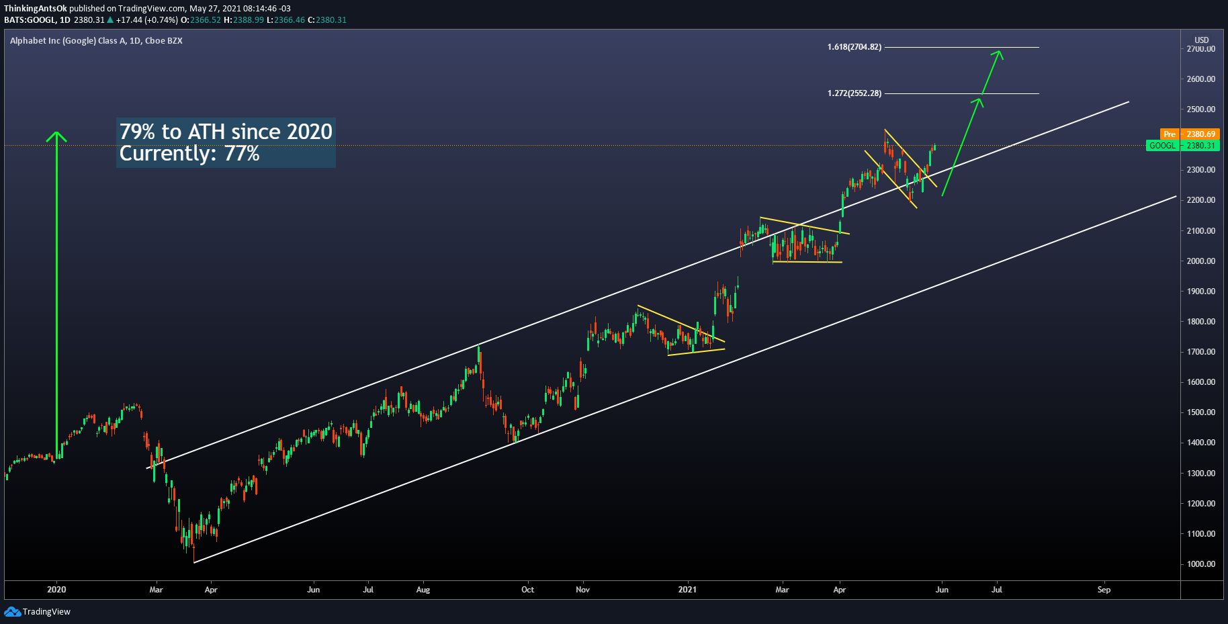Click the Oct label on time axis
1228x624 pixels.
tap(528, 590)
